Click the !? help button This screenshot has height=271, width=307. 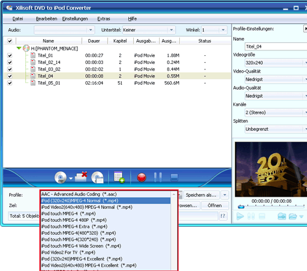click(223, 216)
